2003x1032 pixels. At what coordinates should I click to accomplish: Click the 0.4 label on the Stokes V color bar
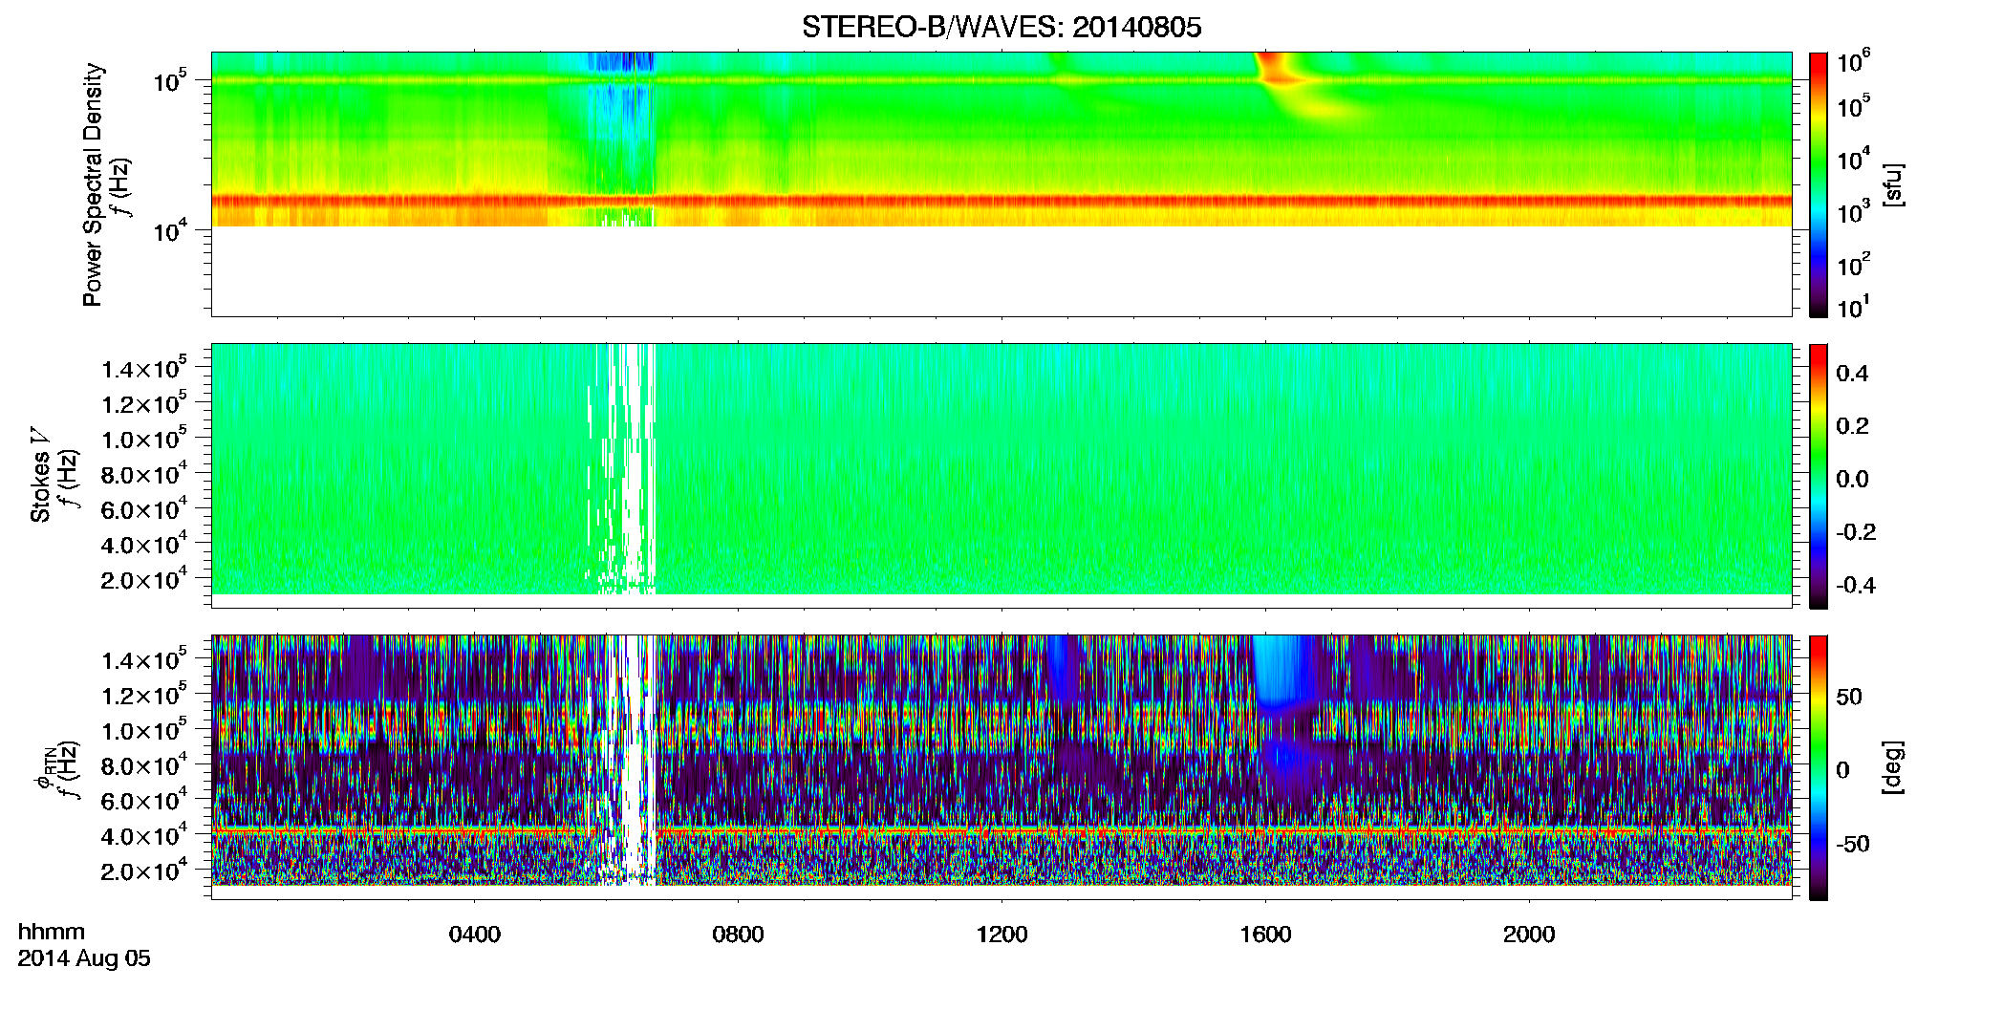tap(1852, 374)
